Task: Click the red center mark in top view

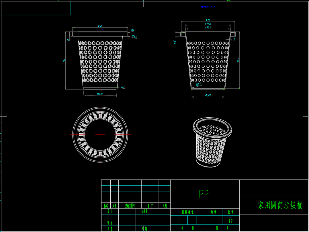Action: tap(100, 134)
